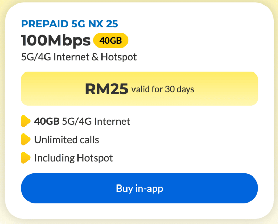Click 5G/4G Internet text in the feature list
The image size is (278, 224).
96,121
